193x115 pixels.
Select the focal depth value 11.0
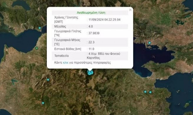91,49
